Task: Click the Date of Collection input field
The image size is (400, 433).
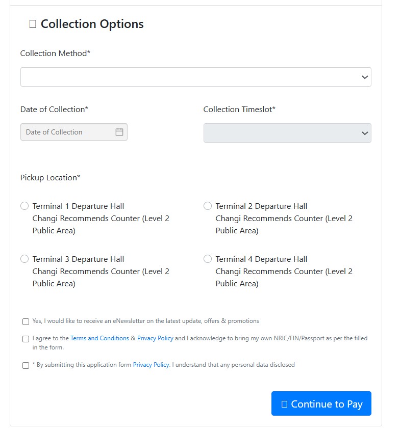Action: click(74, 132)
